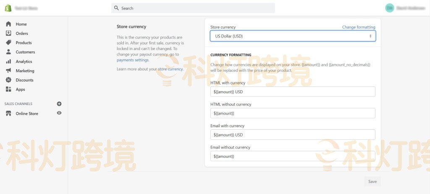The image size is (430, 194).
Task: Open the Store currency dropdown
Action: [293, 36]
